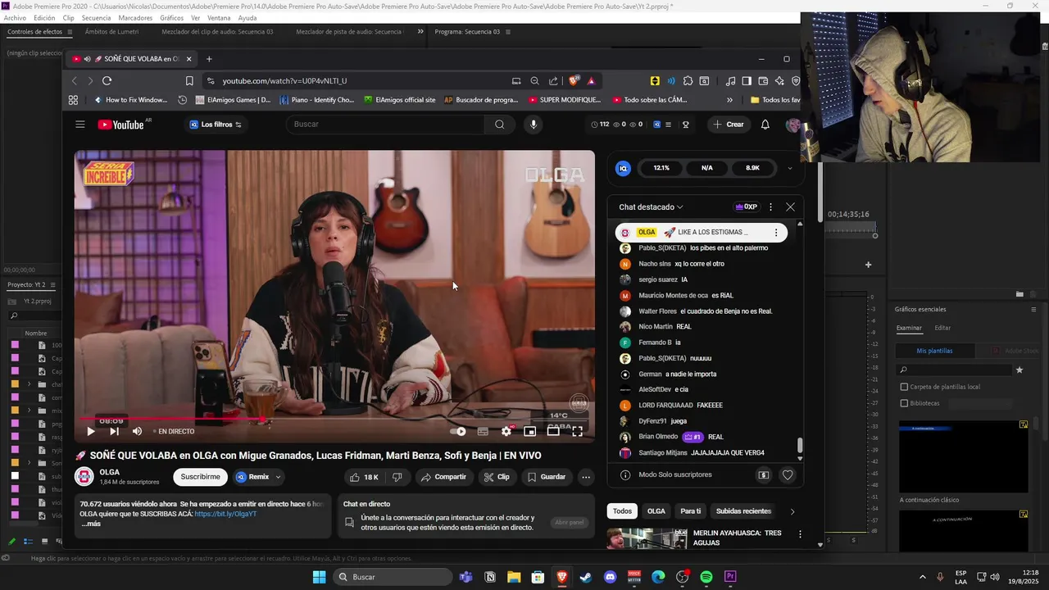The image size is (1049, 590).
Task: Click the YouTube search magnifier button
Action: [x=499, y=125]
